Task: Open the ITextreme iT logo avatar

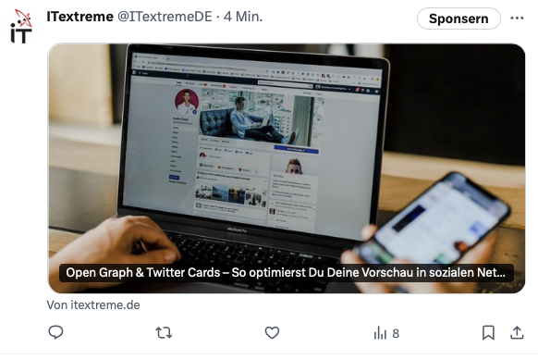Action: pos(21,27)
